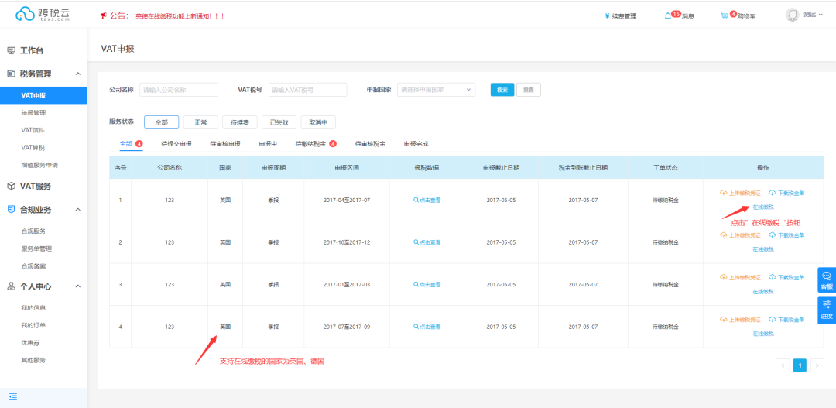Click the announcement text 英德在线缴税功能上新通知
Image resolution: width=836 pixels, height=408 pixels.
(x=180, y=16)
